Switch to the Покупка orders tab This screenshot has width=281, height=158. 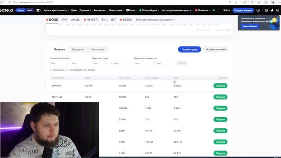click(59, 50)
